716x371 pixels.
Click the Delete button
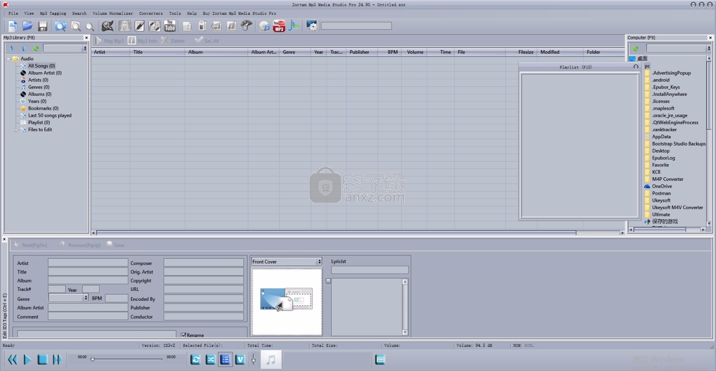pos(173,41)
